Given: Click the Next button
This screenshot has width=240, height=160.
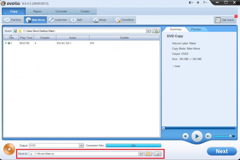Looking at the screenshot, I should tap(222, 151).
